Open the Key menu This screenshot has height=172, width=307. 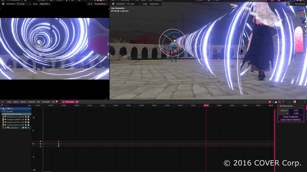38,102
